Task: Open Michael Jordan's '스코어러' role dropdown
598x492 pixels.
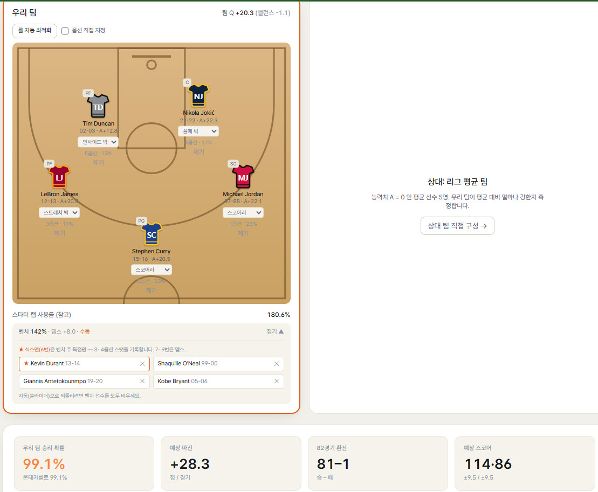Action: (243, 213)
